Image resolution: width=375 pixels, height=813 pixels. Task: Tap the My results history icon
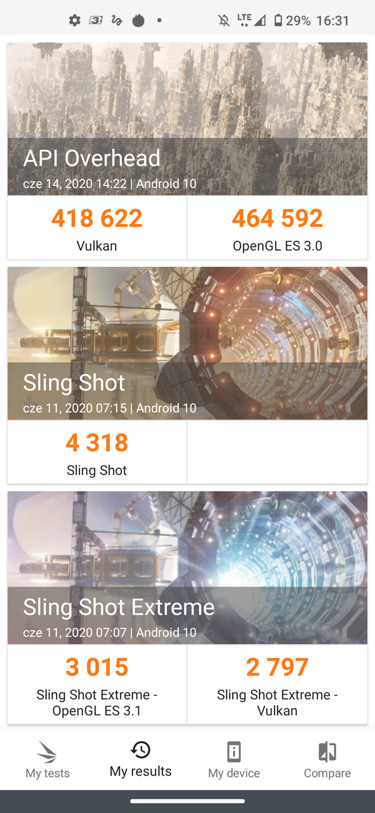tap(141, 750)
